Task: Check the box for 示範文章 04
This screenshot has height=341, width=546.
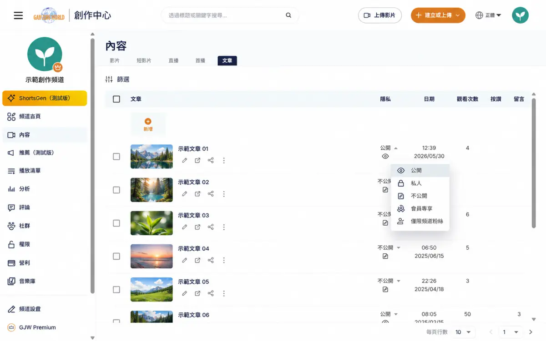Action: (116, 256)
